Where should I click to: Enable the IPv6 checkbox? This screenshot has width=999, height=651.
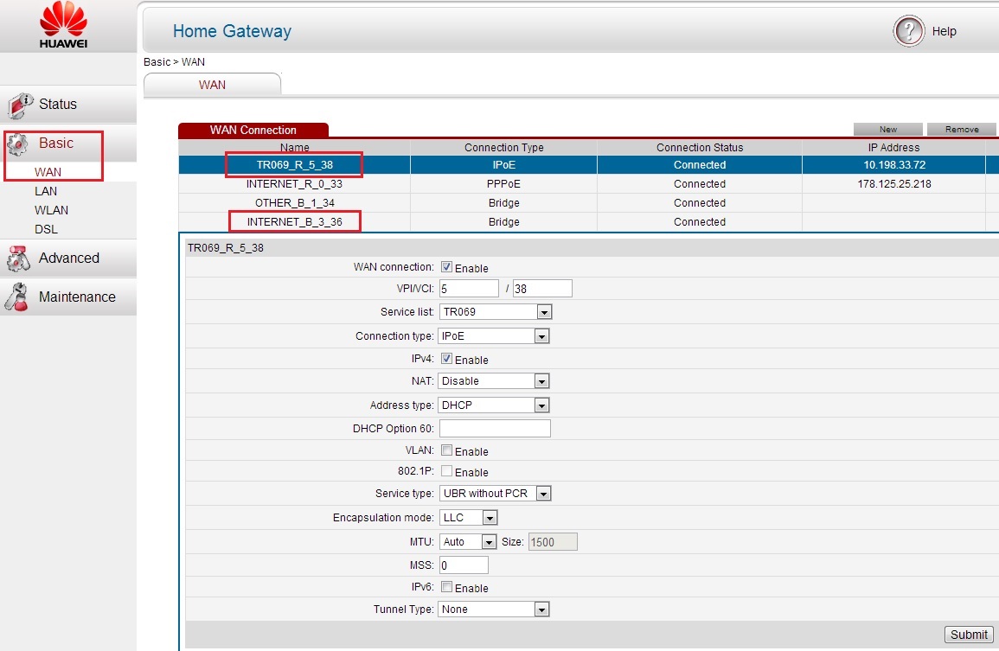pos(446,587)
